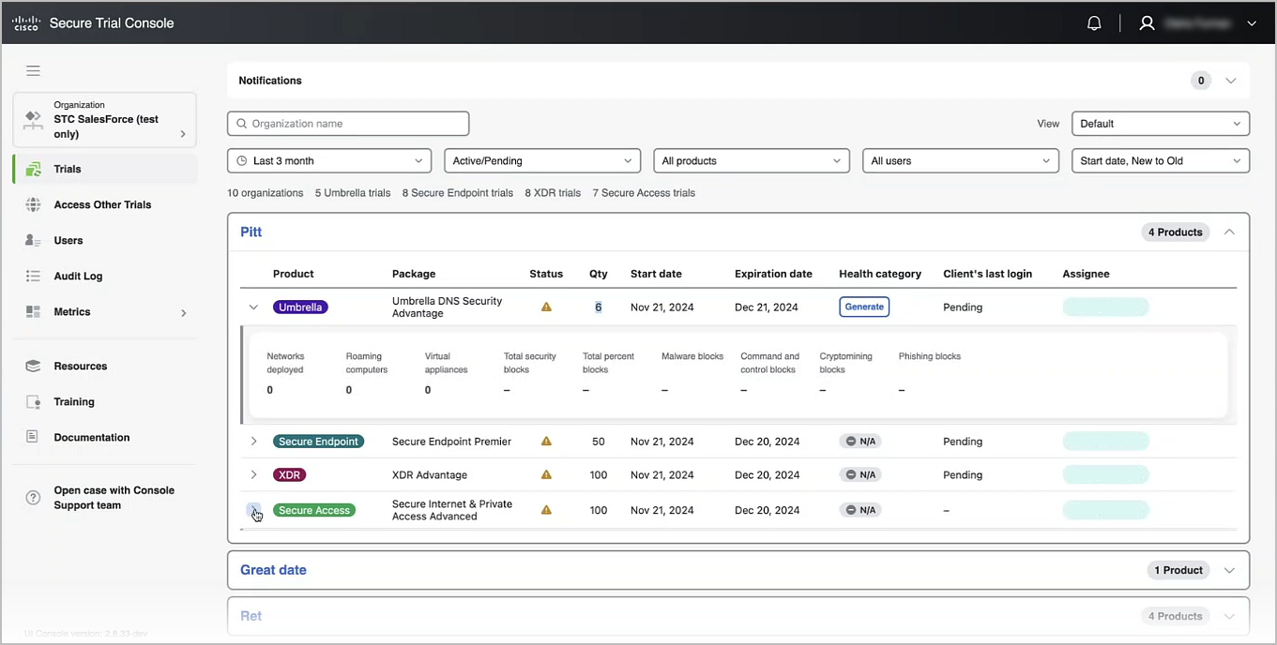This screenshot has height=645, width=1277.
Task: Click the Cisco logo in header
Action: [26, 23]
